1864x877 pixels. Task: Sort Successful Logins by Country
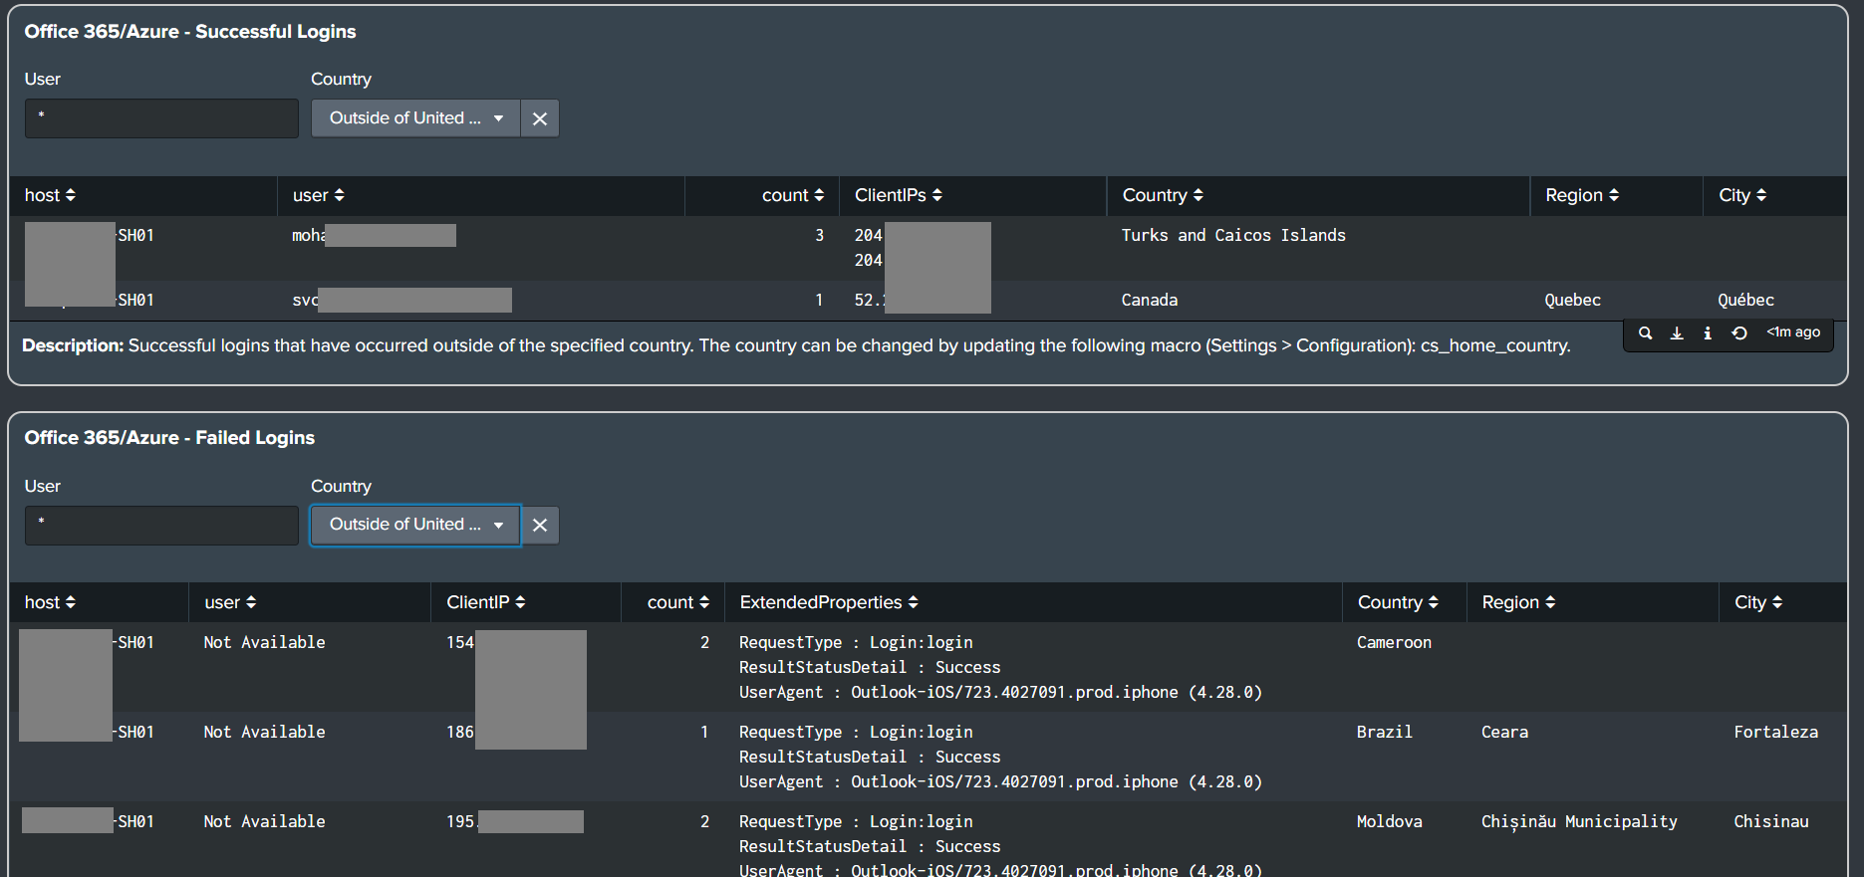point(1163,195)
